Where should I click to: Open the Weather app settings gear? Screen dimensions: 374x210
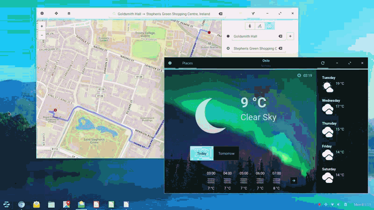[170, 63]
